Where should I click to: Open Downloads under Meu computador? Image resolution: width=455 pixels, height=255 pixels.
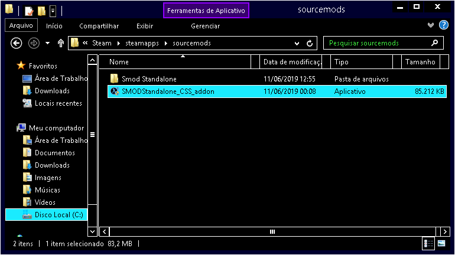pyautogui.click(x=52, y=165)
